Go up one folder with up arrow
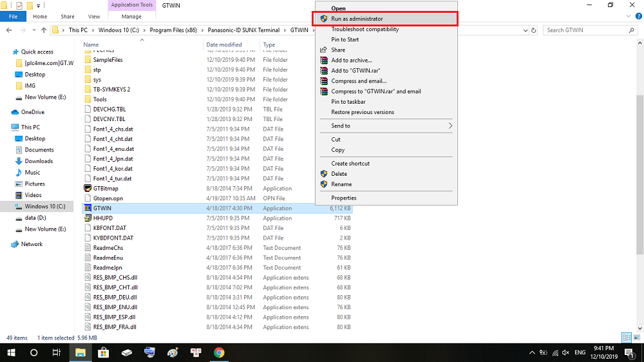This screenshot has height=362, width=644. (44, 30)
